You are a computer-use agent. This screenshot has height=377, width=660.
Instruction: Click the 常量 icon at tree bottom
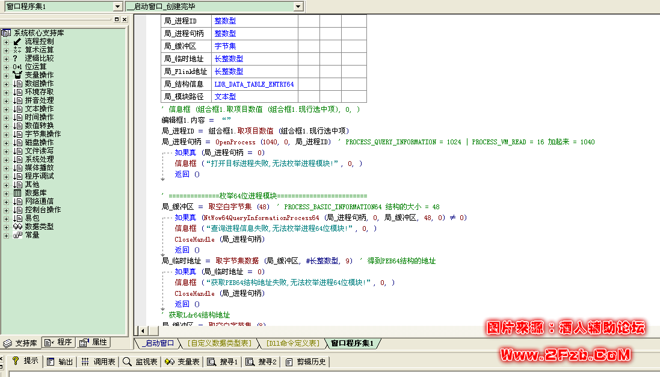click(17, 235)
